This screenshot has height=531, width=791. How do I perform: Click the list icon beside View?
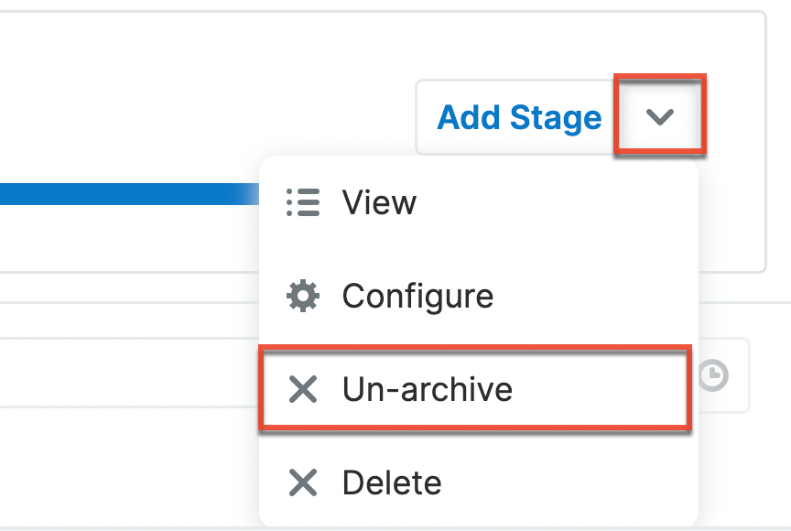pos(303,202)
